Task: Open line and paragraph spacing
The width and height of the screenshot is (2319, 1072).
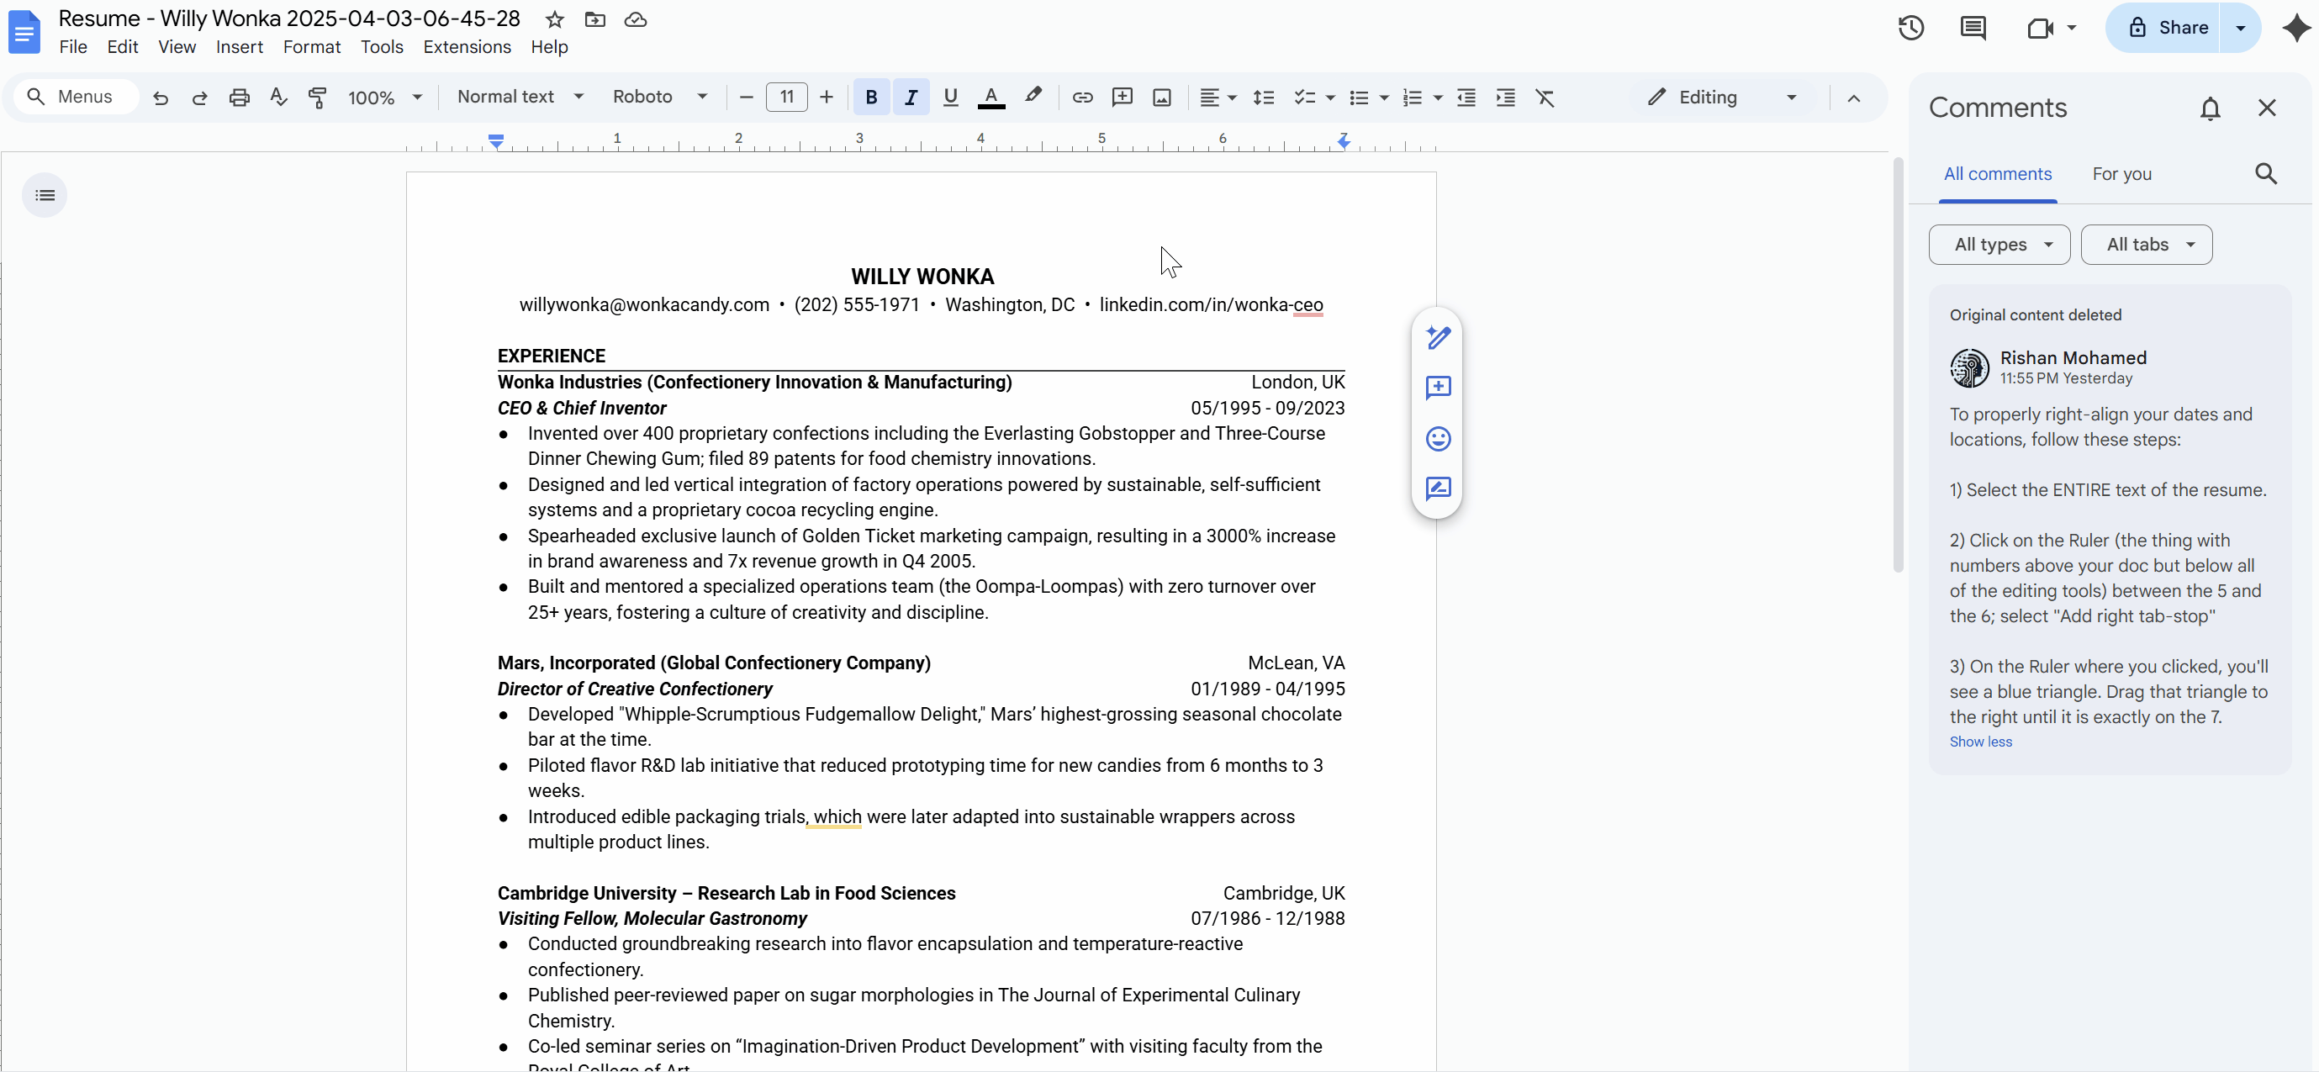Action: click(1263, 98)
